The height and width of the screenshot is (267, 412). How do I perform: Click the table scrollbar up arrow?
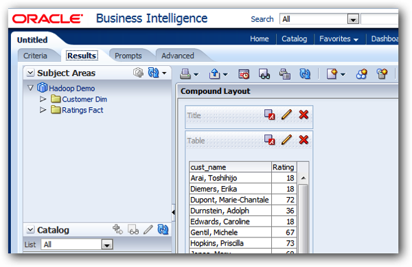pyautogui.click(x=304, y=178)
